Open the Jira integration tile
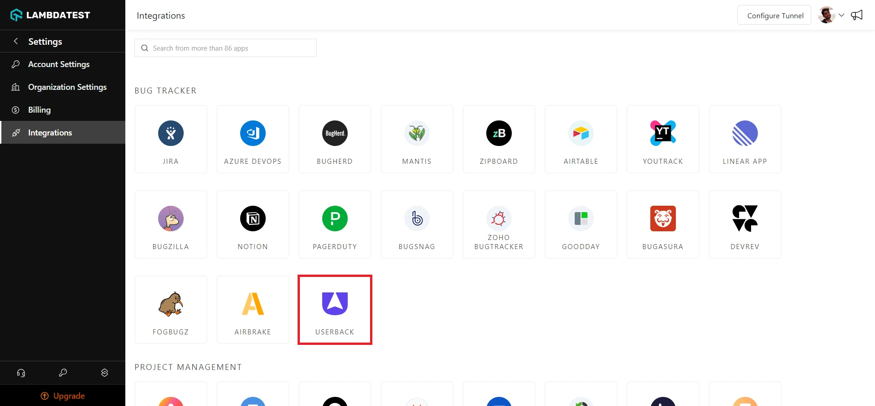875x406 pixels. point(170,139)
